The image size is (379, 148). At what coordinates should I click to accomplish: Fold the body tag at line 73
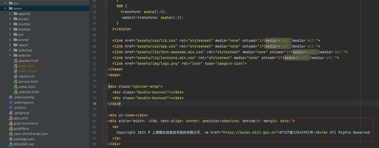(107, 75)
